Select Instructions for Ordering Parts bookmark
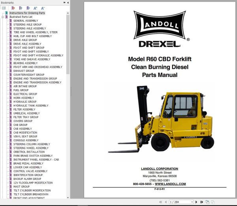Image resolution: width=237 pixels, height=206 pixels. (x=27, y=13)
